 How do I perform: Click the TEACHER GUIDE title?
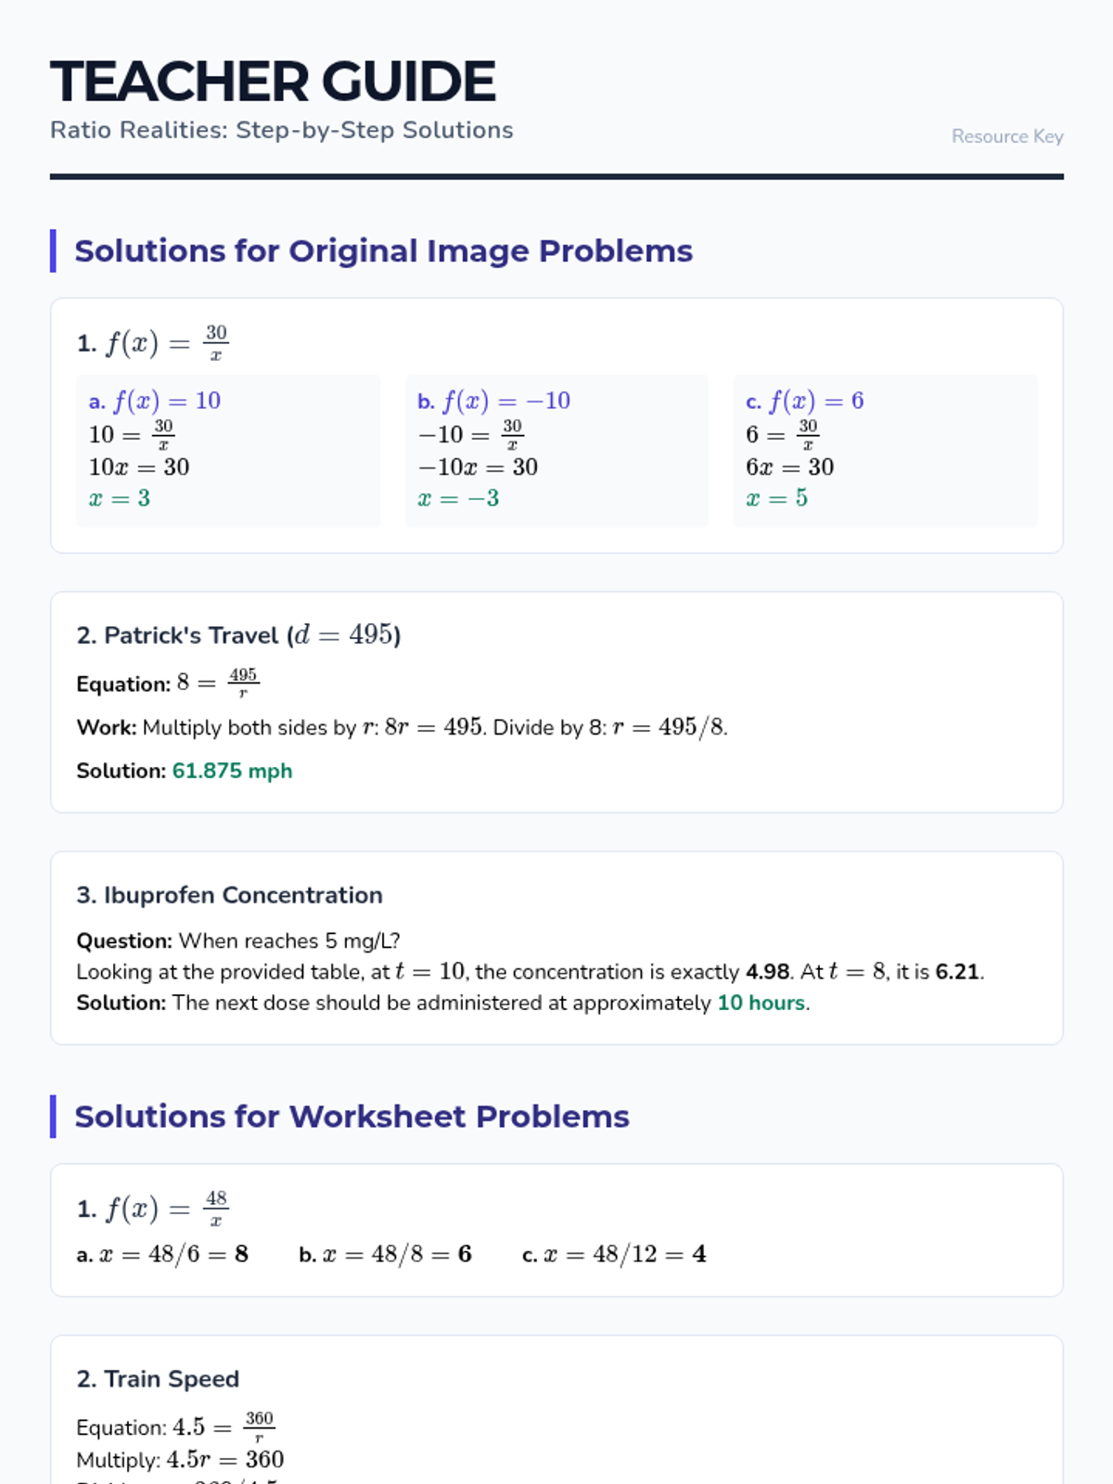(273, 82)
